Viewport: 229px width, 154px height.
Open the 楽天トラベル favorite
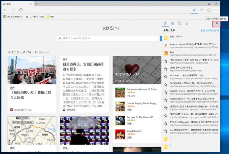coord(191,108)
